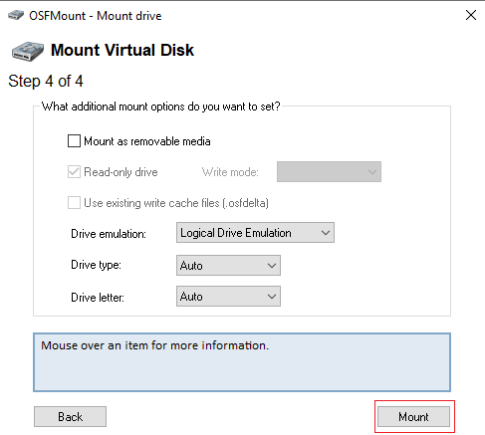Check Use existing write cache files

click(x=74, y=202)
